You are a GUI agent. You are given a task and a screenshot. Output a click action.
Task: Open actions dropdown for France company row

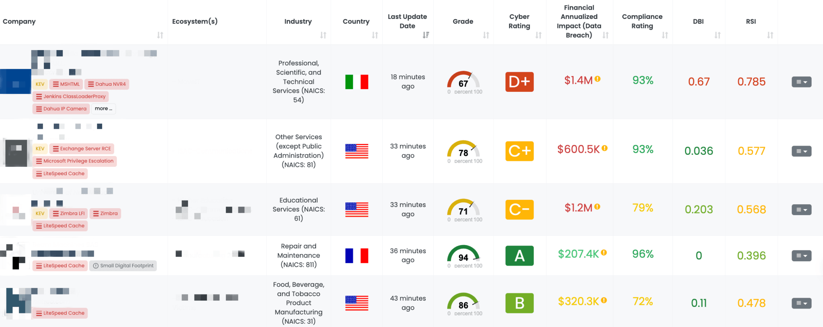pos(801,256)
